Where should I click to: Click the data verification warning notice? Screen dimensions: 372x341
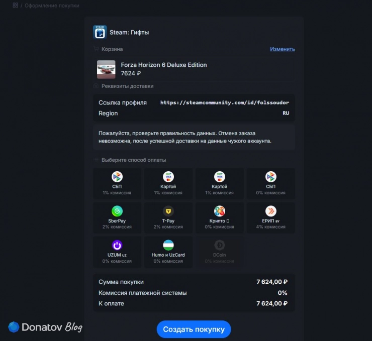point(194,137)
